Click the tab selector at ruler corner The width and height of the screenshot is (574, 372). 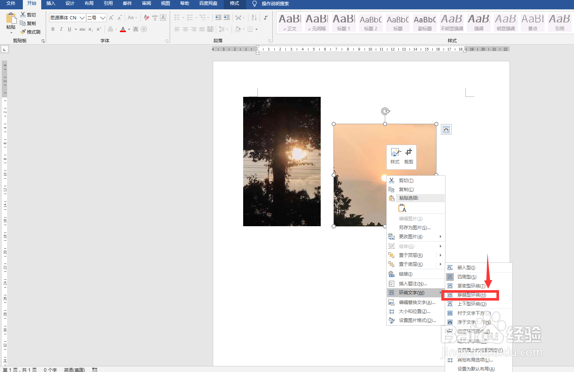click(x=4, y=49)
